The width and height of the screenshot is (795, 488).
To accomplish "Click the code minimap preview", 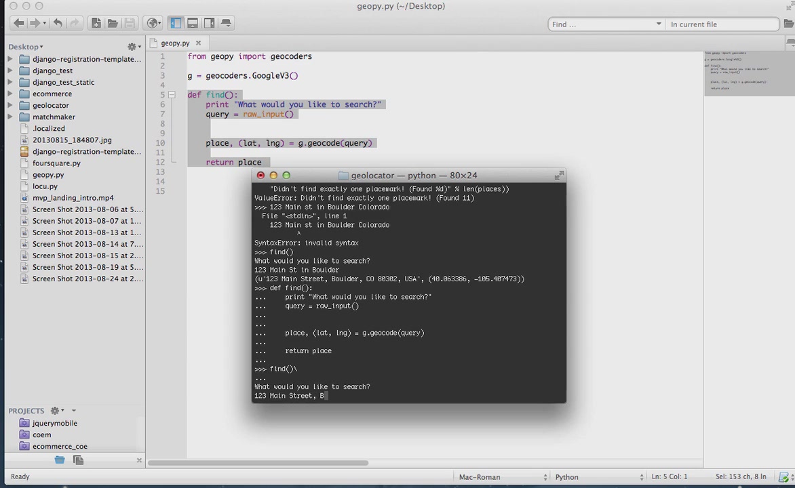I will pos(749,73).
